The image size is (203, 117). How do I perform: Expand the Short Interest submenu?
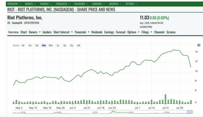63,32
